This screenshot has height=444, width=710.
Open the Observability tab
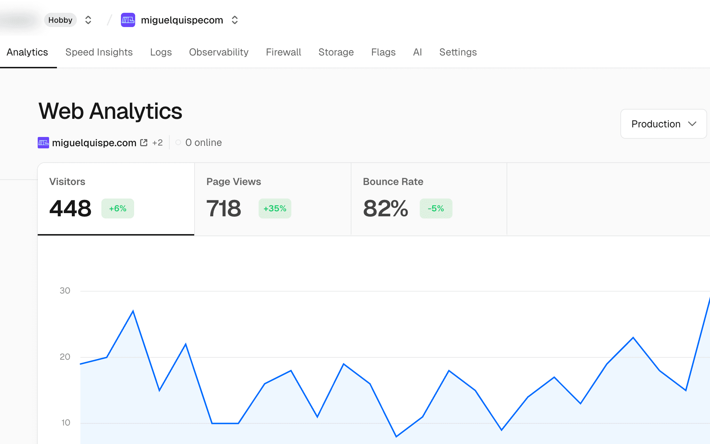(x=219, y=52)
